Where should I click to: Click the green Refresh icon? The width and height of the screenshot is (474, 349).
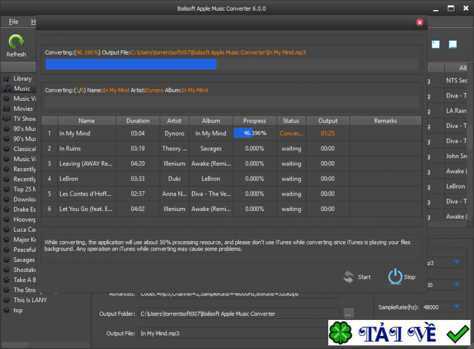point(16,41)
